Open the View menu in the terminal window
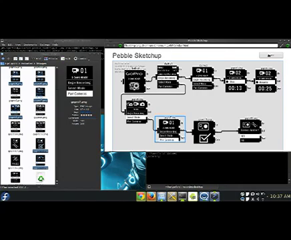Viewport: 291px width, 240px height. click(x=18, y=45)
